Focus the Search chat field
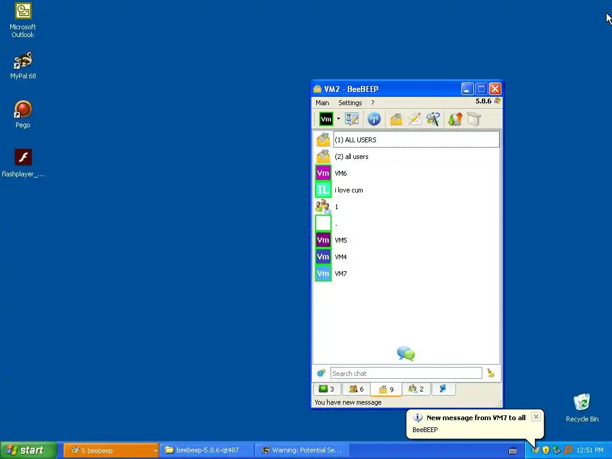Image resolution: width=612 pixels, height=459 pixels. point(406,373)
